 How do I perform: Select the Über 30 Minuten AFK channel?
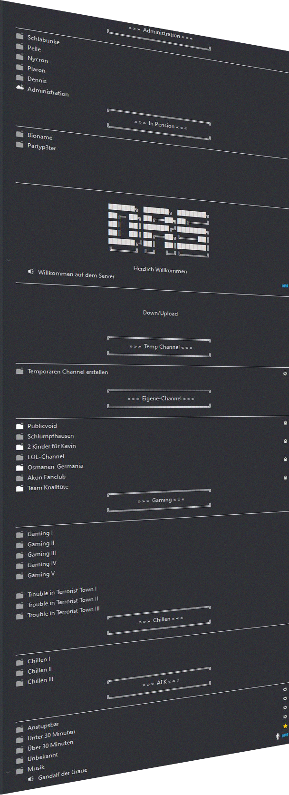[50, 746]
